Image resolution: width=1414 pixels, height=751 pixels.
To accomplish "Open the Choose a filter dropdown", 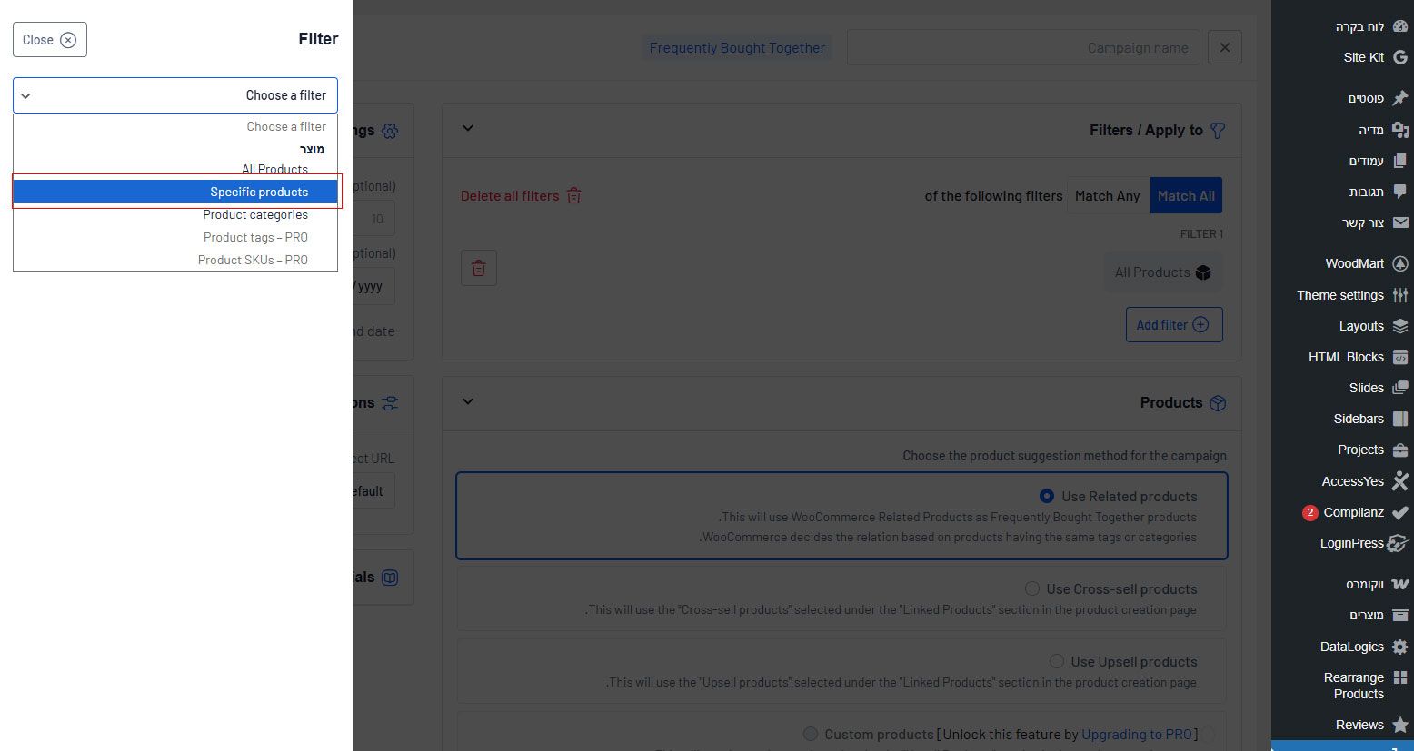I will (175, 95).
